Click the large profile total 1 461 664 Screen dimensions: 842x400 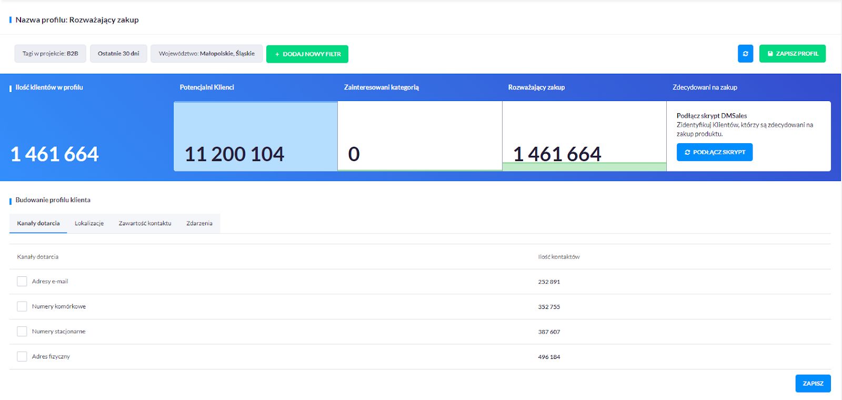click(x=55, y=154)
